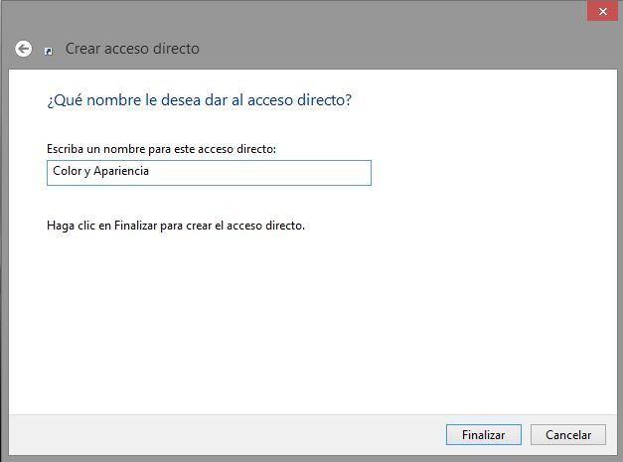Screen dimensions: 623x462
Task: Click the 'Crear acceso directo' window title
Action: [x=132, y=49]
